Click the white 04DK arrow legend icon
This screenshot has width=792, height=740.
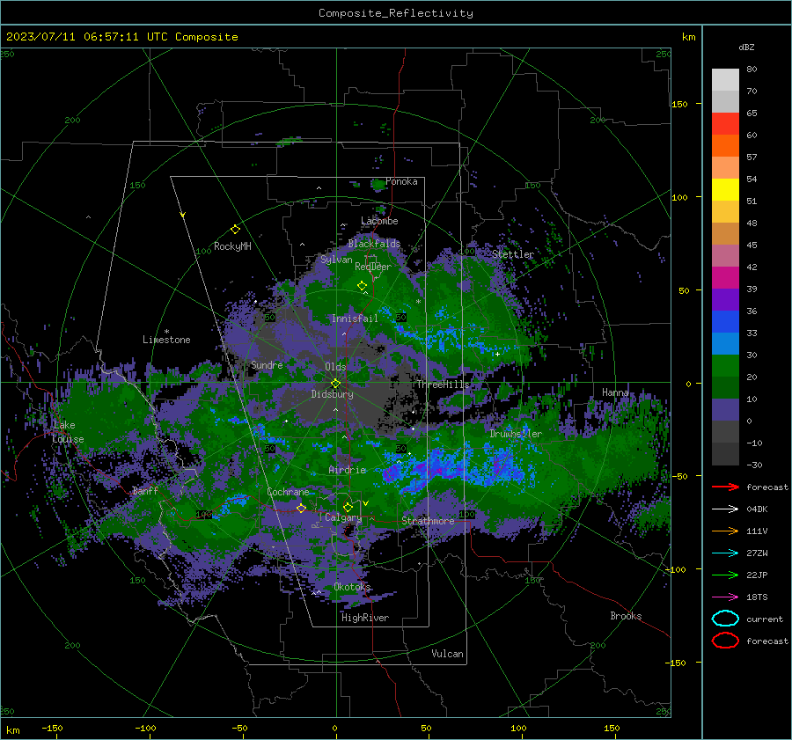(725, 509)
